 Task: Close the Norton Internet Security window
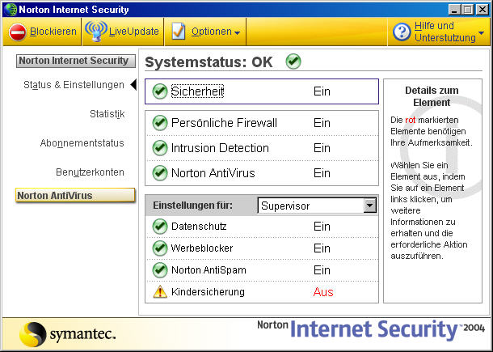482,10
